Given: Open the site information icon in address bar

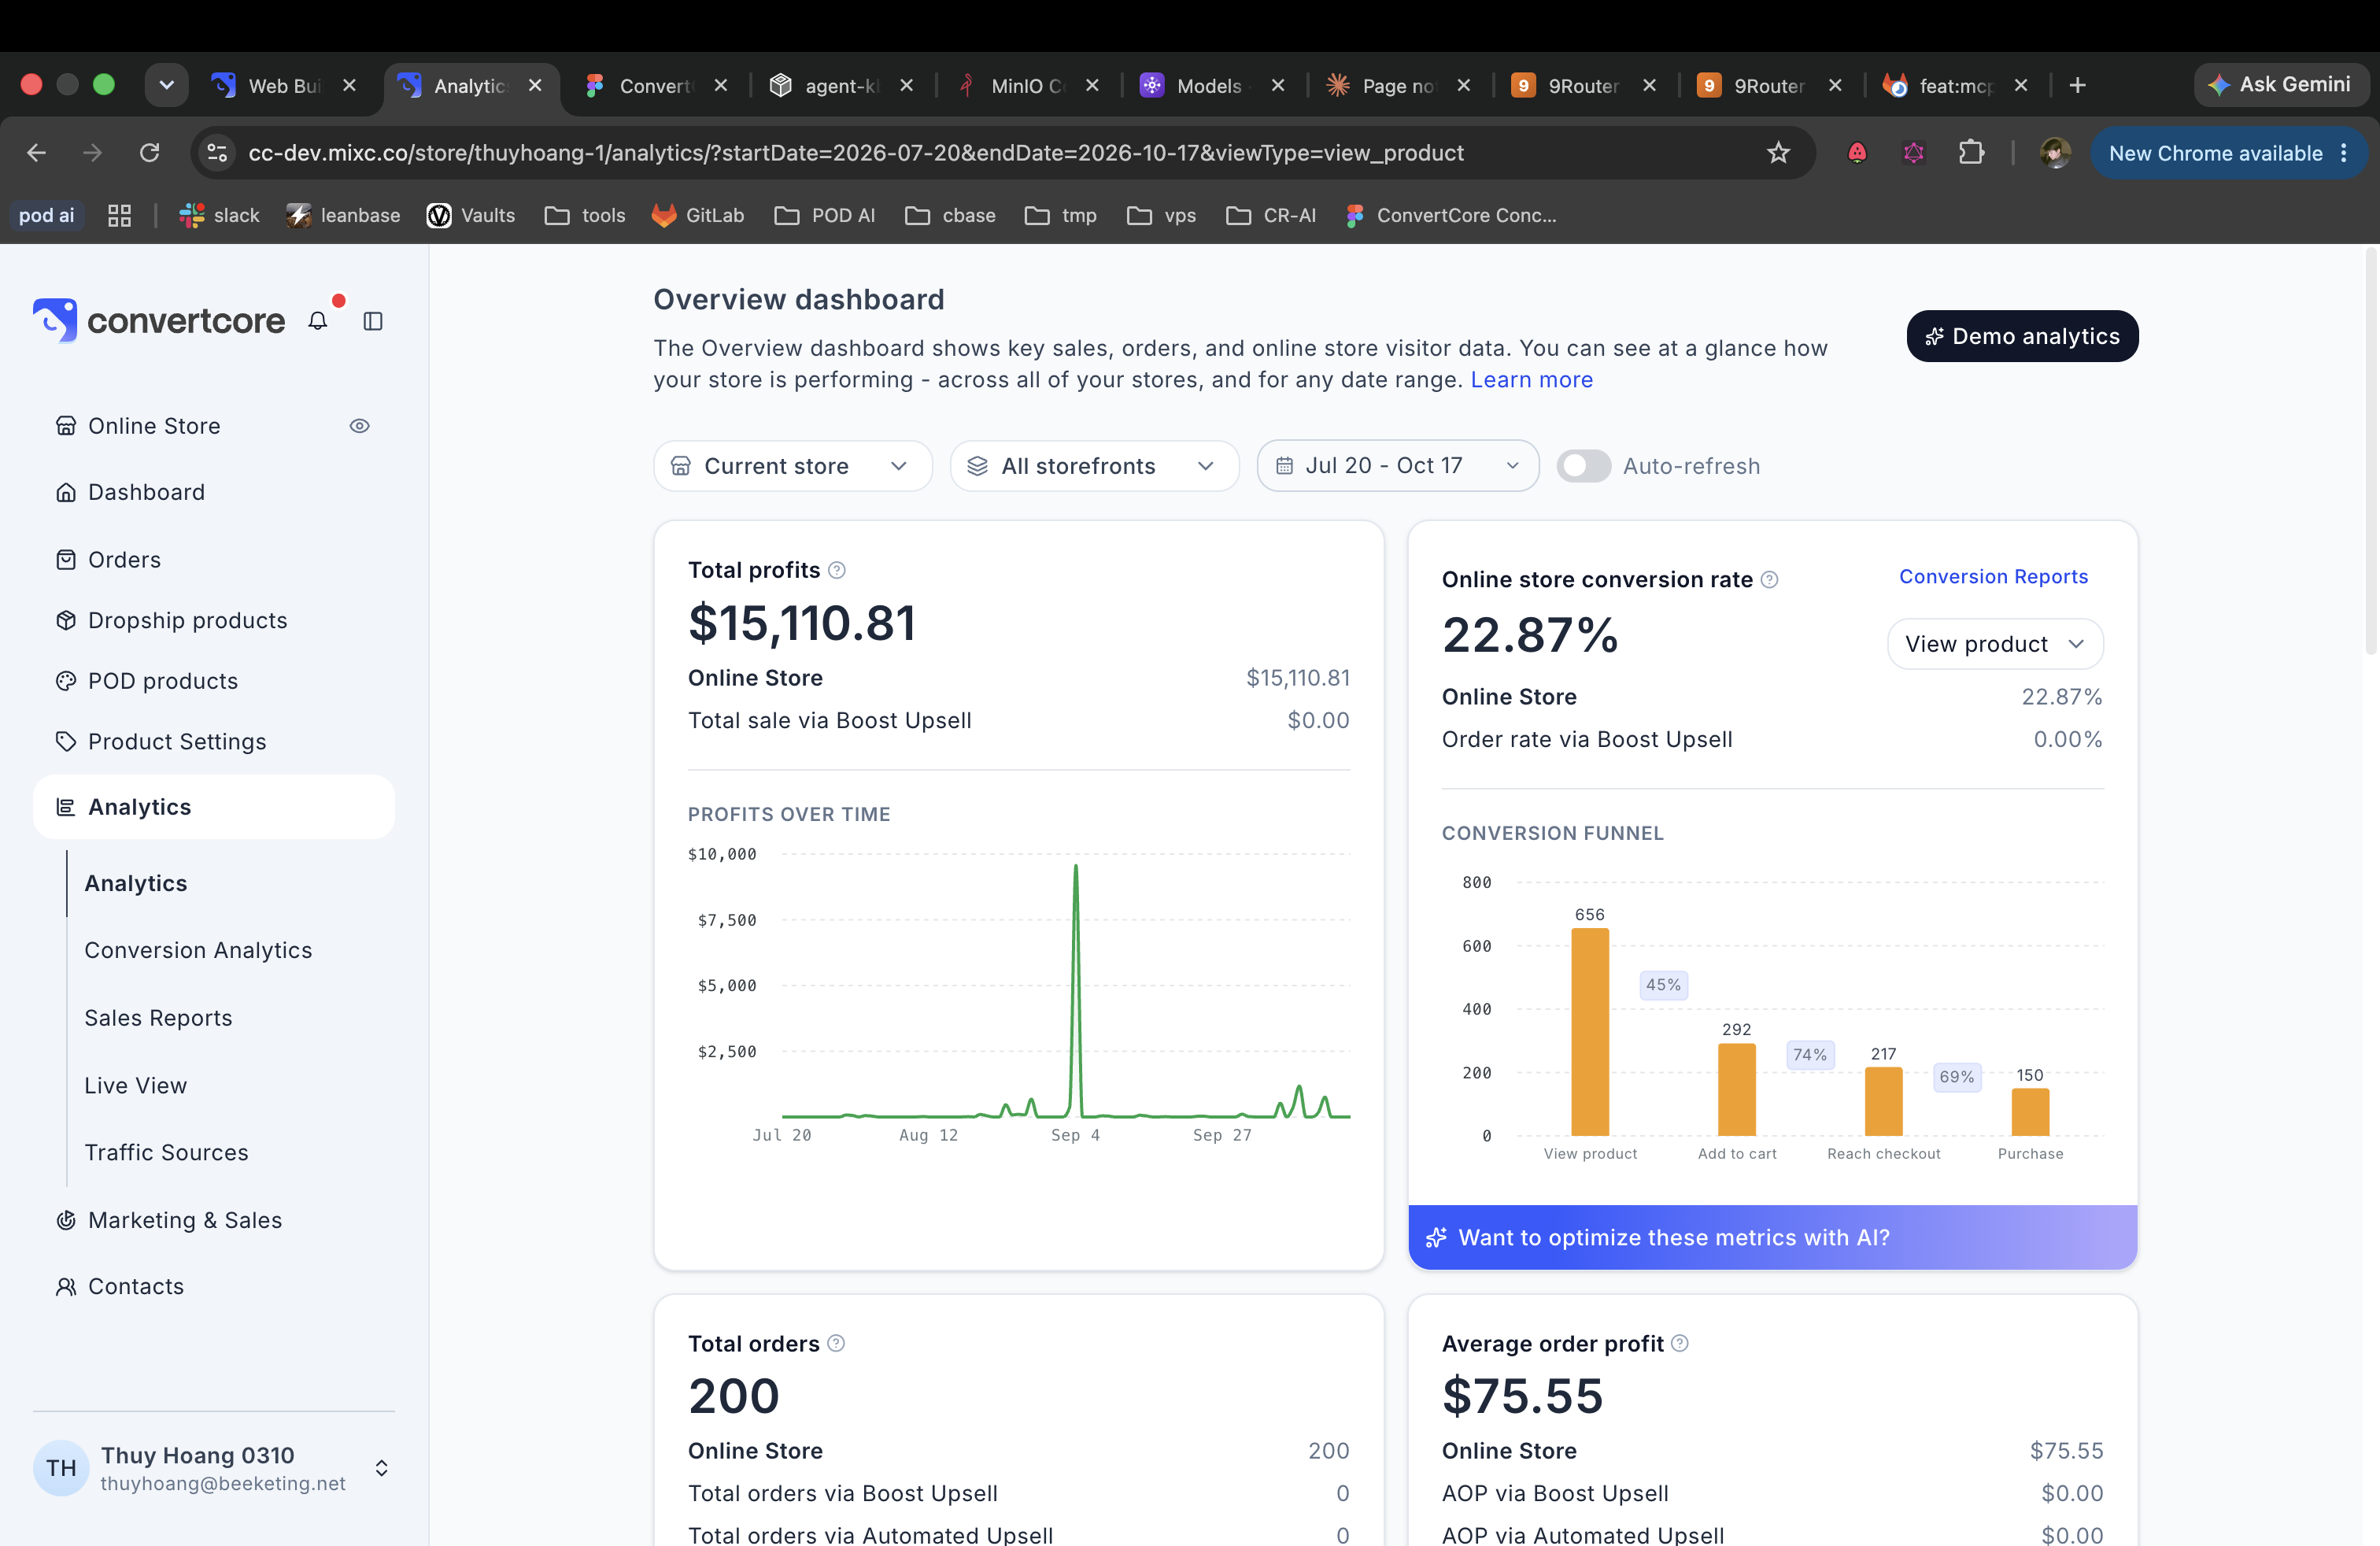Looking at the screenshot, I should click(x=217, y=153).
